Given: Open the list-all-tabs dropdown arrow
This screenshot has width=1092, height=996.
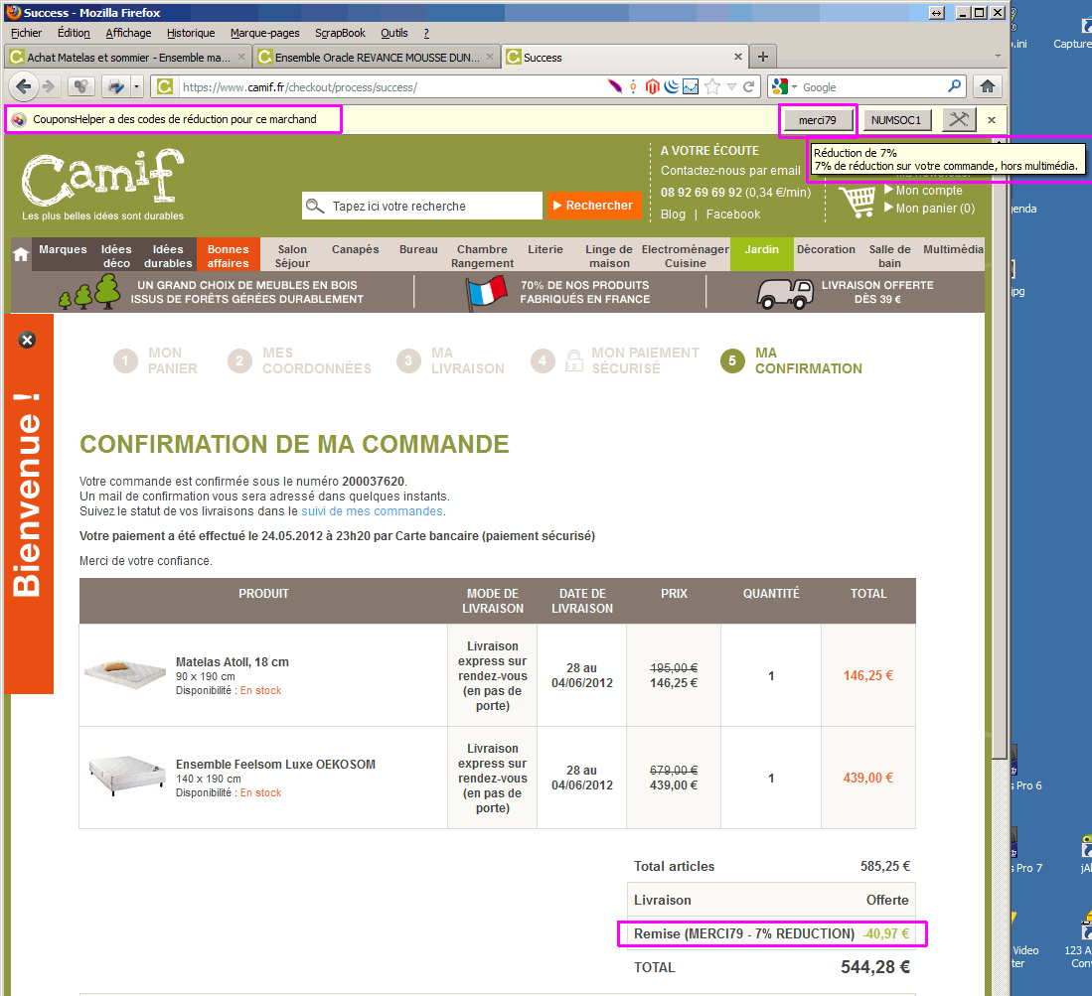Looking at the screenshot, I should 998,57.
